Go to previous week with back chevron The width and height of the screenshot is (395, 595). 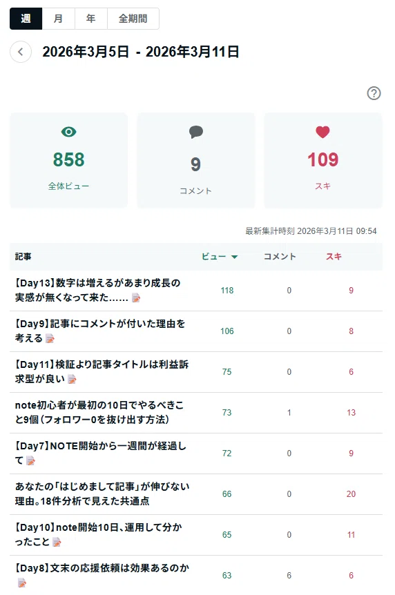[x=21, y=52]
